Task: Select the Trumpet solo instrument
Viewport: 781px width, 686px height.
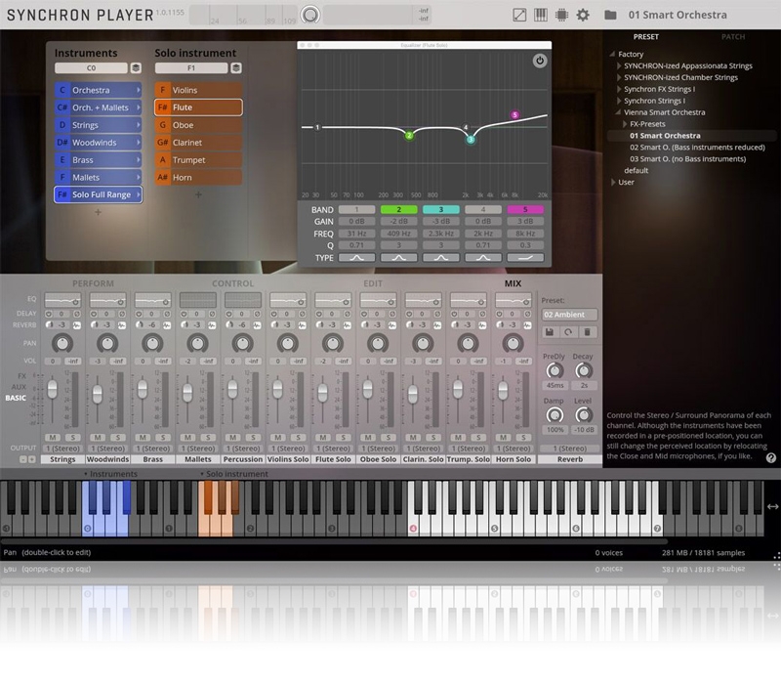Action: pos(198,160)
